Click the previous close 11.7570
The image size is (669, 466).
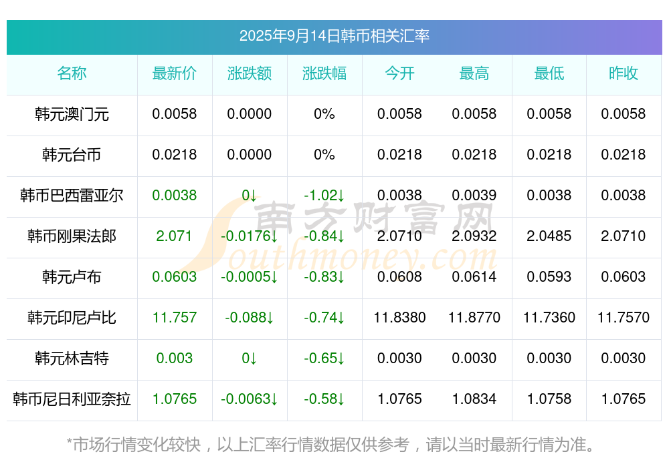coord(624,318)
